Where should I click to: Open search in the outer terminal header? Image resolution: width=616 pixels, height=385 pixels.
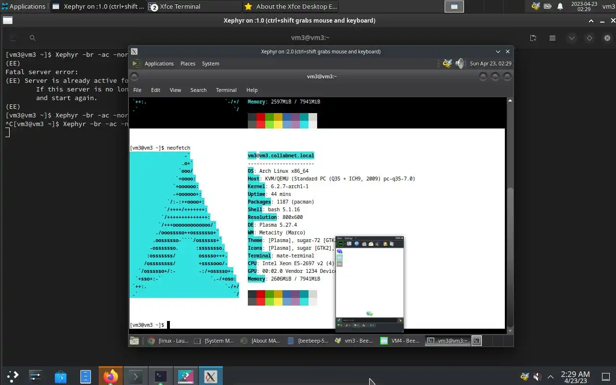(x=33, y=38)
